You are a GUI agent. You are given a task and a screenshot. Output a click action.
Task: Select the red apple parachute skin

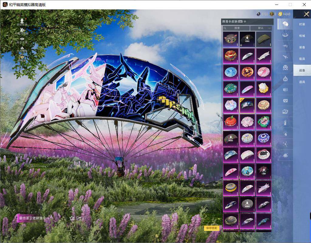point(231,122)
